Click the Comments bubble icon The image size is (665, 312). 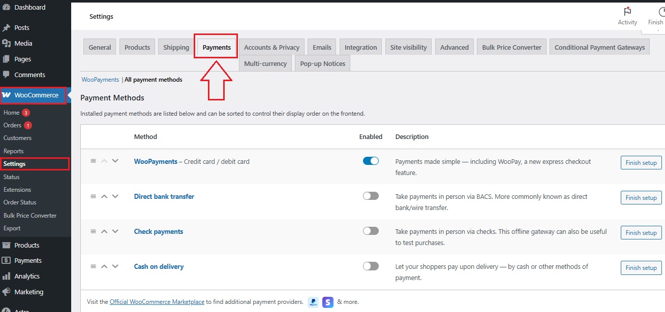click(6, 75)
